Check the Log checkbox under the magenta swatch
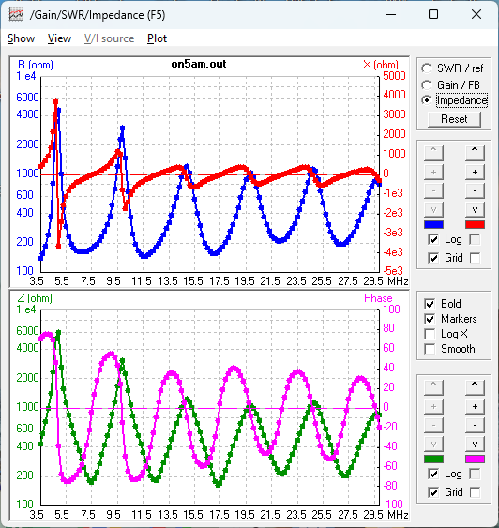Viewport: 499px width, 528px height. coord(475,475)
